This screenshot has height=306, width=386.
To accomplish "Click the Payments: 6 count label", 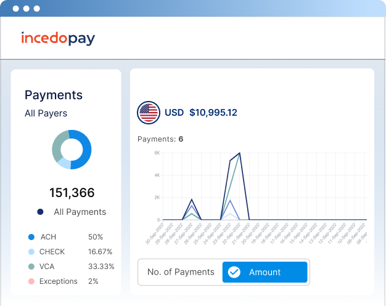I will tap(160, 139).
